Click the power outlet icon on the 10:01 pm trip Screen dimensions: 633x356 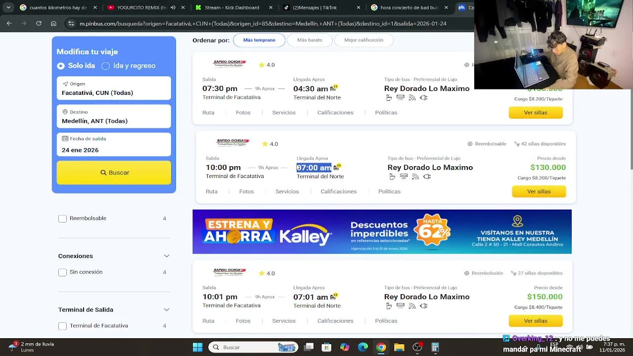point(423,306)
